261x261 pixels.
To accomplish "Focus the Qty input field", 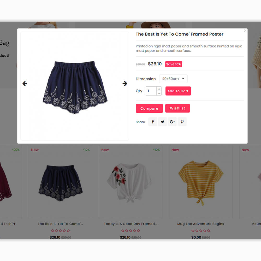I will pos(151,91).
